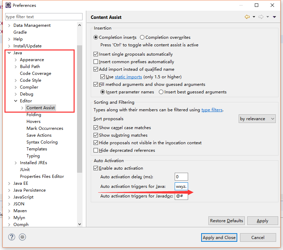Open the Typing preference page
This screenshot has height=250, width=283.
coord(33,156)
